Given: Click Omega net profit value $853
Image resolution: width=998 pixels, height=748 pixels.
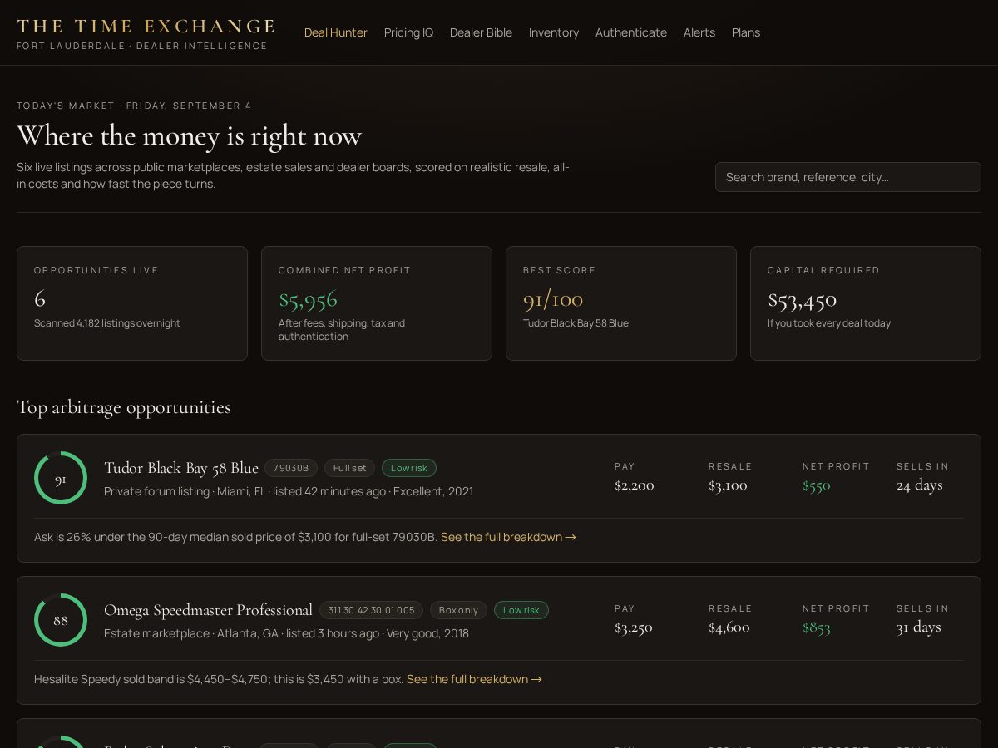Looking at the screenshot, I should pyautogui.click(x=817, y=627).
